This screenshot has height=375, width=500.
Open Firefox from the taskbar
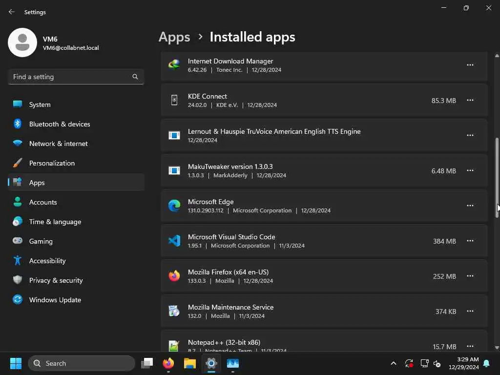[x=168, y=363]
